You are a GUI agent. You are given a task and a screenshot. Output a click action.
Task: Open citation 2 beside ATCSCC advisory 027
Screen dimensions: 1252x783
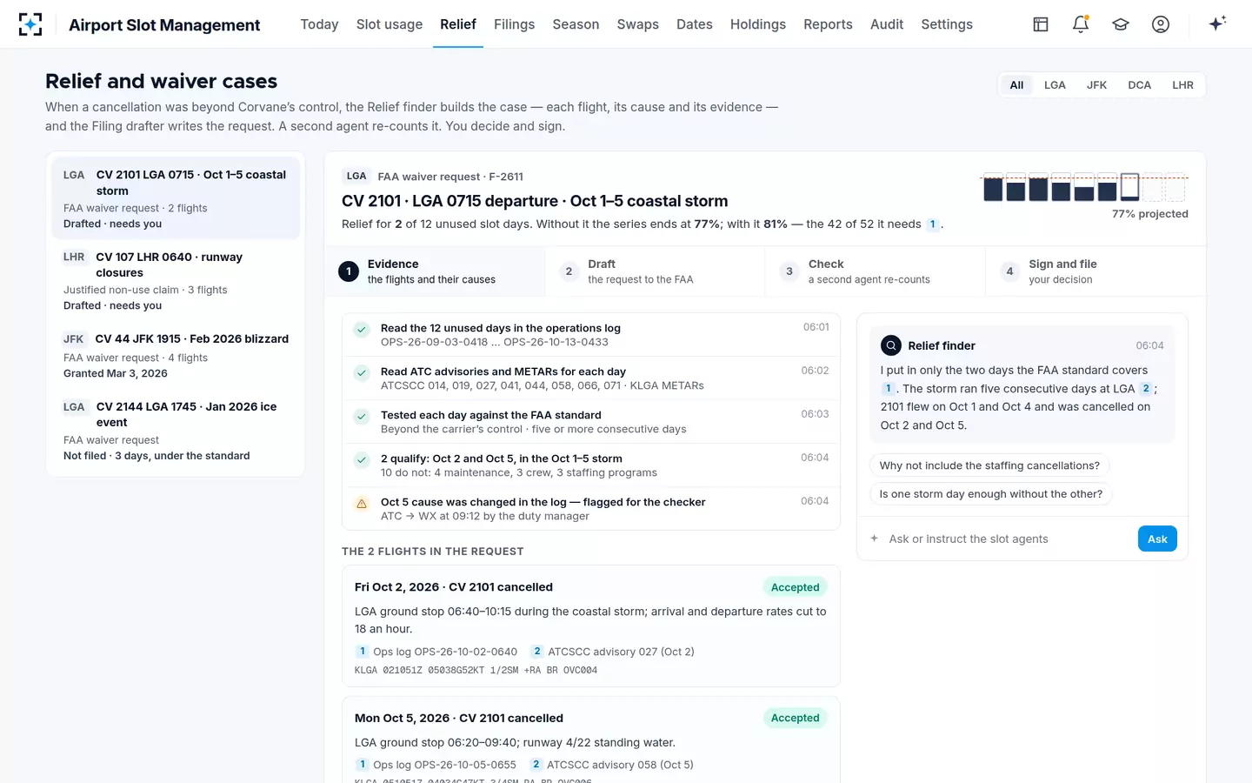click(x=537, y=651)
